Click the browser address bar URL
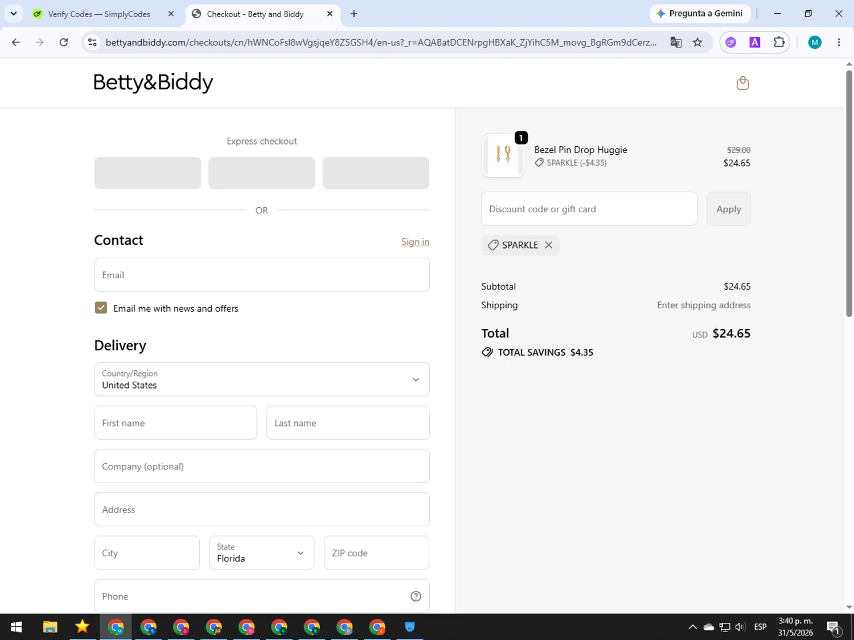The image size is (854, 640). (x=380, y=42)
